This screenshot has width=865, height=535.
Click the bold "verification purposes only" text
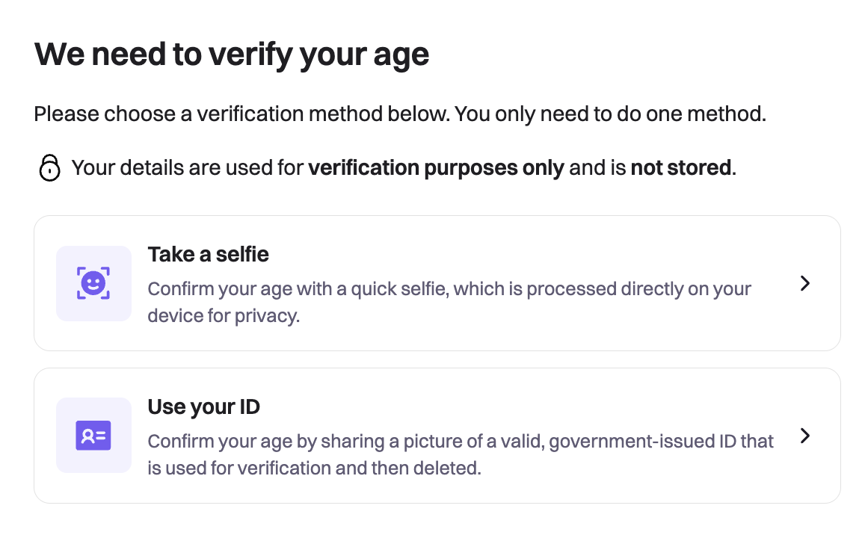click(436, 168)
